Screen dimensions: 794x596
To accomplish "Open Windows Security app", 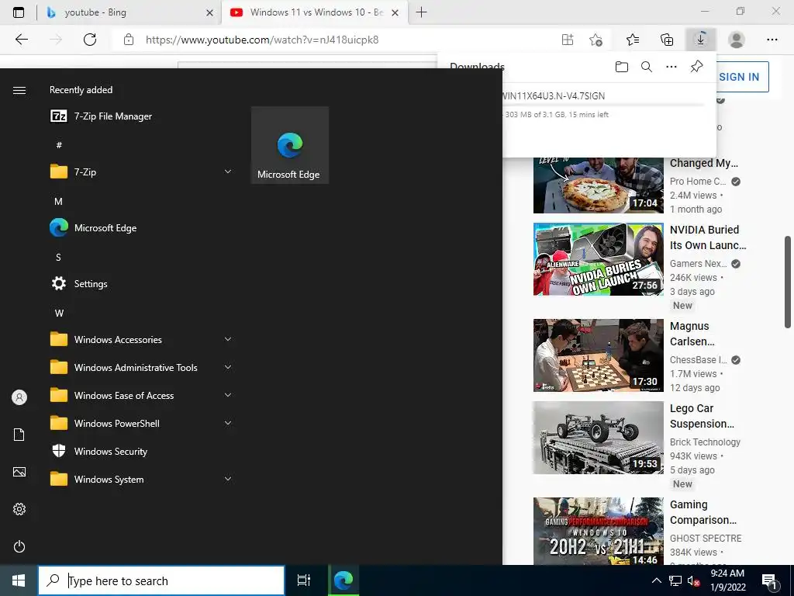I will click(x=142, y=451).
